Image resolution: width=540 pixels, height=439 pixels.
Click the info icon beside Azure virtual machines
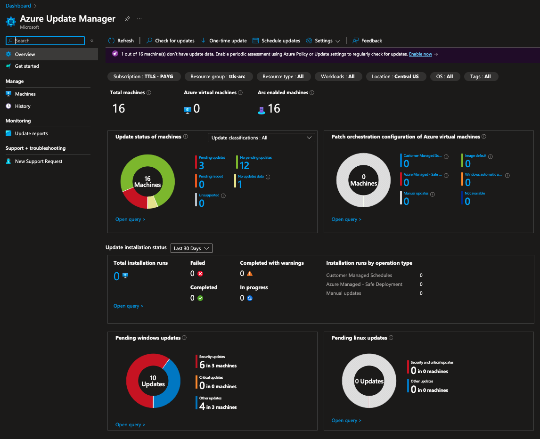pos(240,93)
